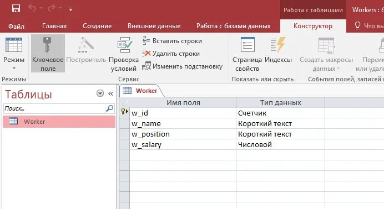Open the Файл menu
Image resolution: width=384 pixels, height=209 pixels.
coord(16,26)
